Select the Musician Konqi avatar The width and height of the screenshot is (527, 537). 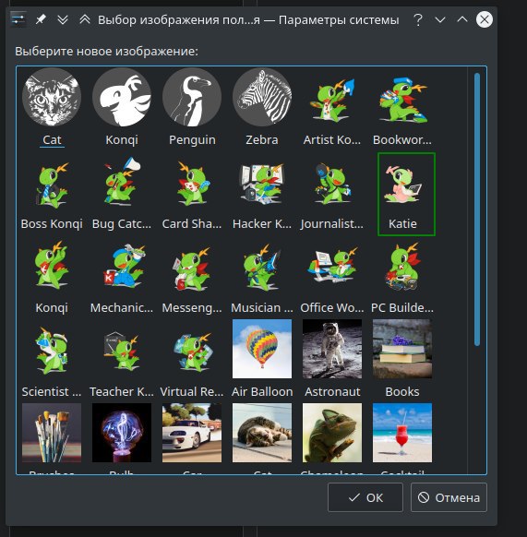coord(262,268)
